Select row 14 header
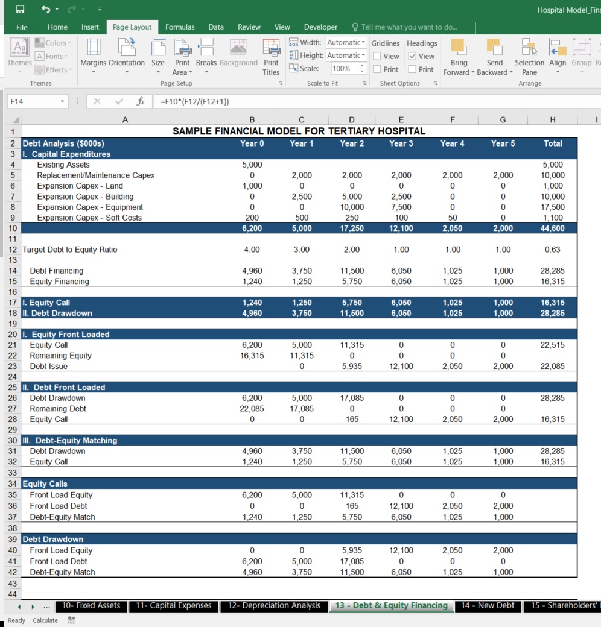Screen dimensions: 601x627 click(x=13, y=271)
